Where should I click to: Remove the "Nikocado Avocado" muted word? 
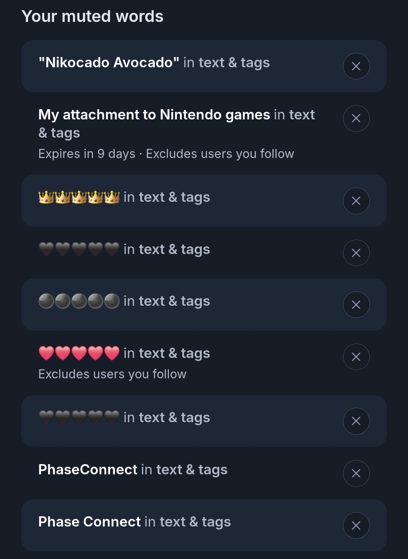(356, 66)
